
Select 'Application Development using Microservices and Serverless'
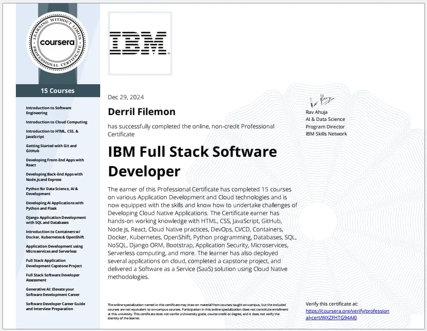coord(54,248)
